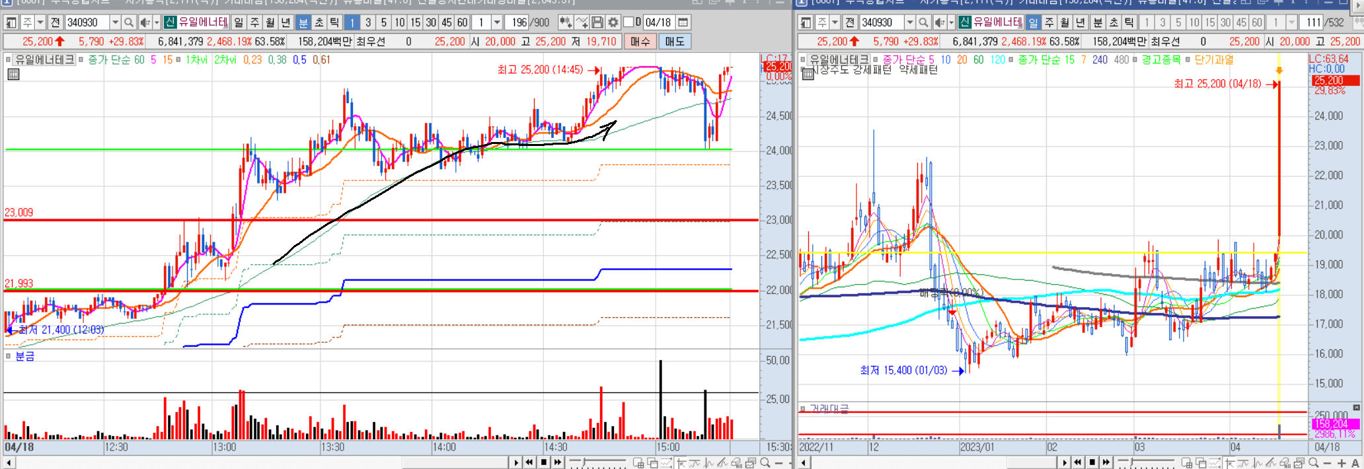Expand the custom interval dropdown in left chart
This screenshot has width=1364, height=469.
497,22
